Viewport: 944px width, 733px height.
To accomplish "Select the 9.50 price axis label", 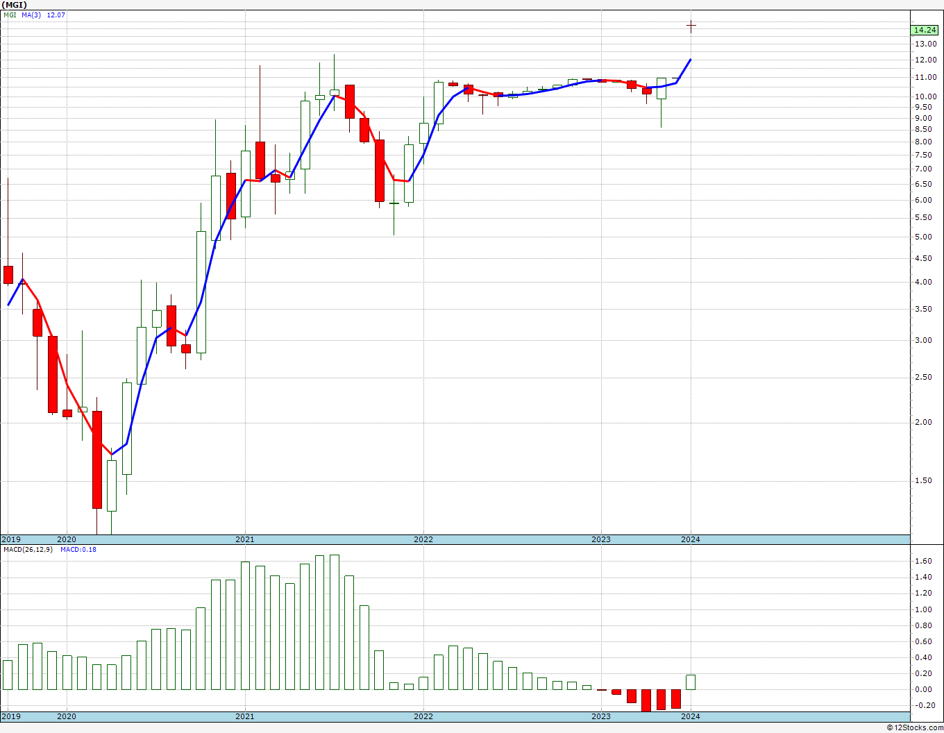I will pyautogui.click(x=923, y=107).
